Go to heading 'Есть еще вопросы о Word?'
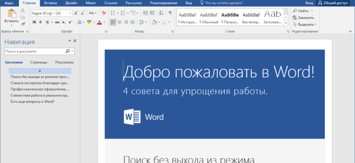 coord(33,101)
